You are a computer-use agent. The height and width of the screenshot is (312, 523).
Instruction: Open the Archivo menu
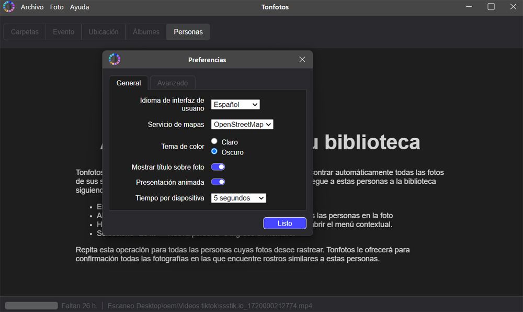click(32, 7)
